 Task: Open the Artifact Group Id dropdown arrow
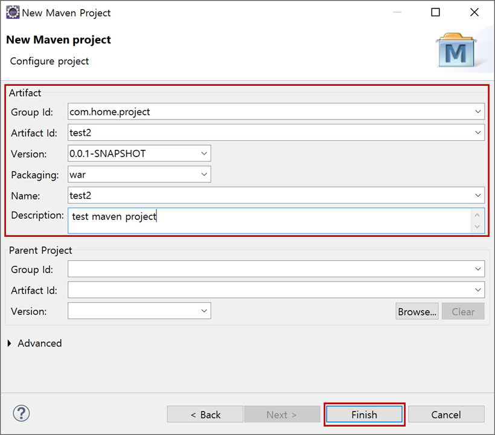478,112
